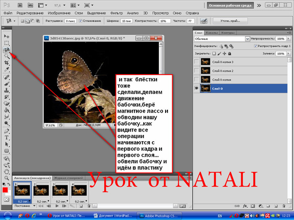Select the Pen tool
The image size is (294, 220).
[x=7, y=131]
